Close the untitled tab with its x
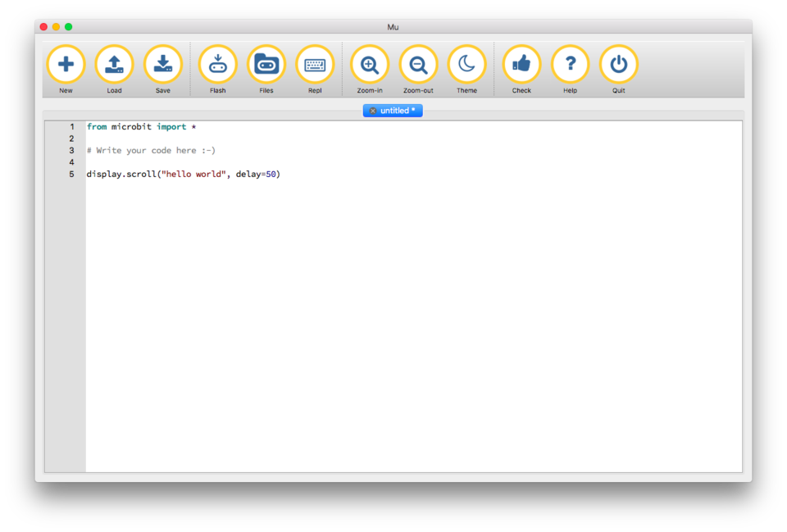 coord(372,111)
